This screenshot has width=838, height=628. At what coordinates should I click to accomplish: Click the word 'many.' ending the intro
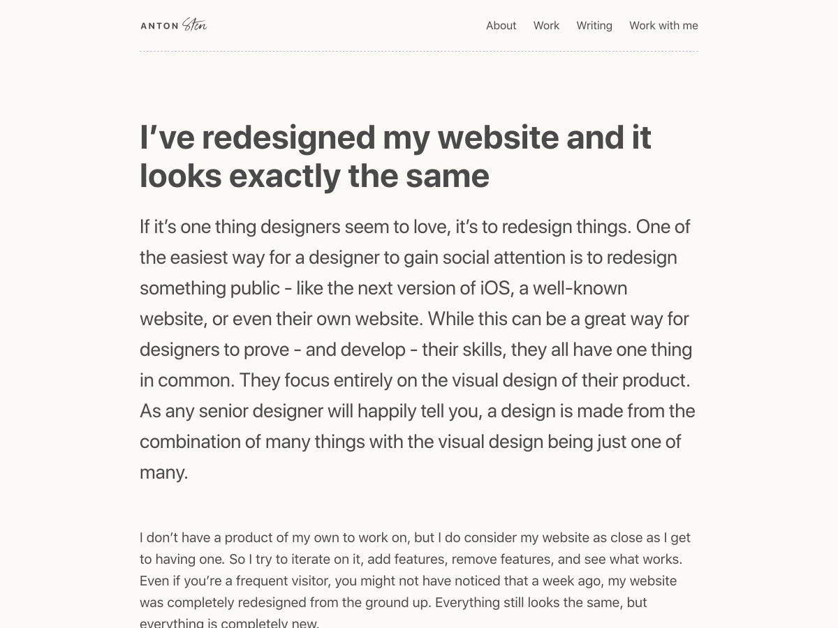tap(164, 472)
